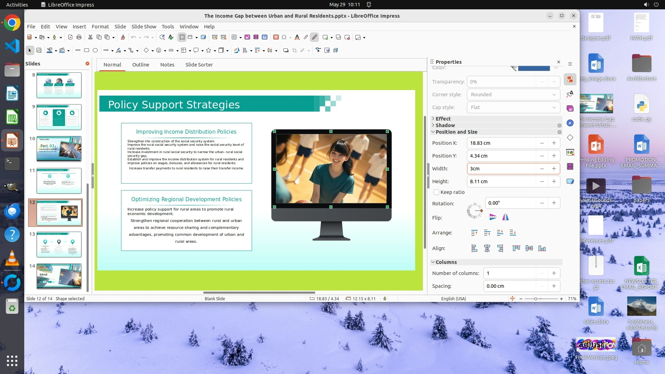Open the Corner style dropdown
This screenshot has height=374, width=665.
point(513,95)
